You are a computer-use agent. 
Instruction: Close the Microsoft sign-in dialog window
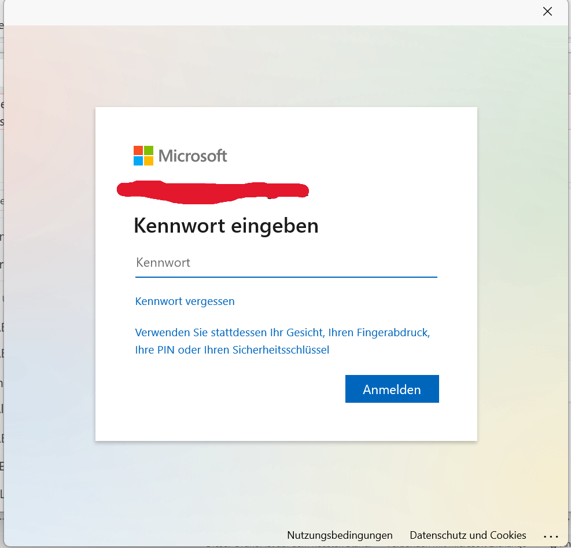(x=547, y=12)
